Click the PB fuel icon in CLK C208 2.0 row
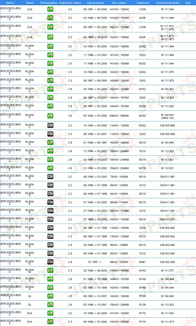Image resolution: width=196 pixels, height=326 pixels. [x=50, y=10]
